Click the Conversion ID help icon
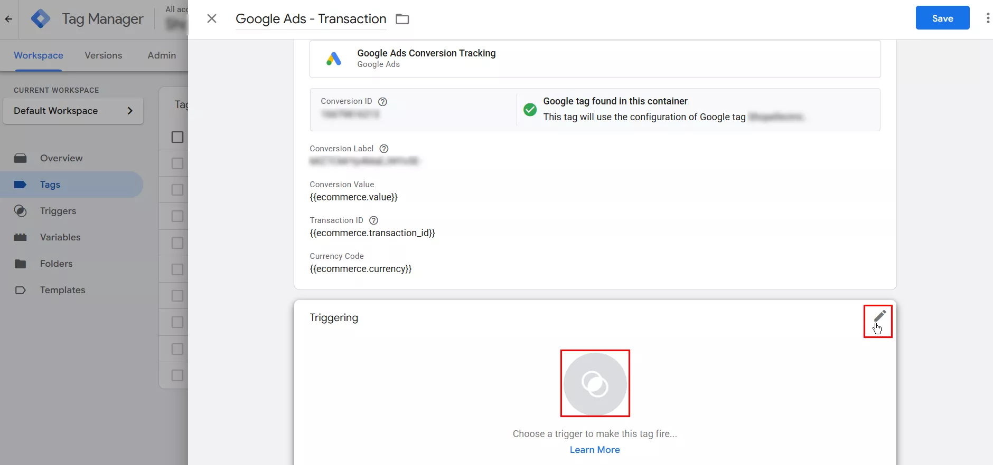Screen dimensions: 993x465 tap(383, 102)
